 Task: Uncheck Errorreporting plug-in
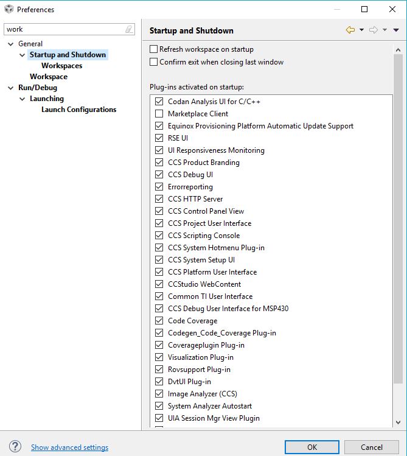point(159,187)
